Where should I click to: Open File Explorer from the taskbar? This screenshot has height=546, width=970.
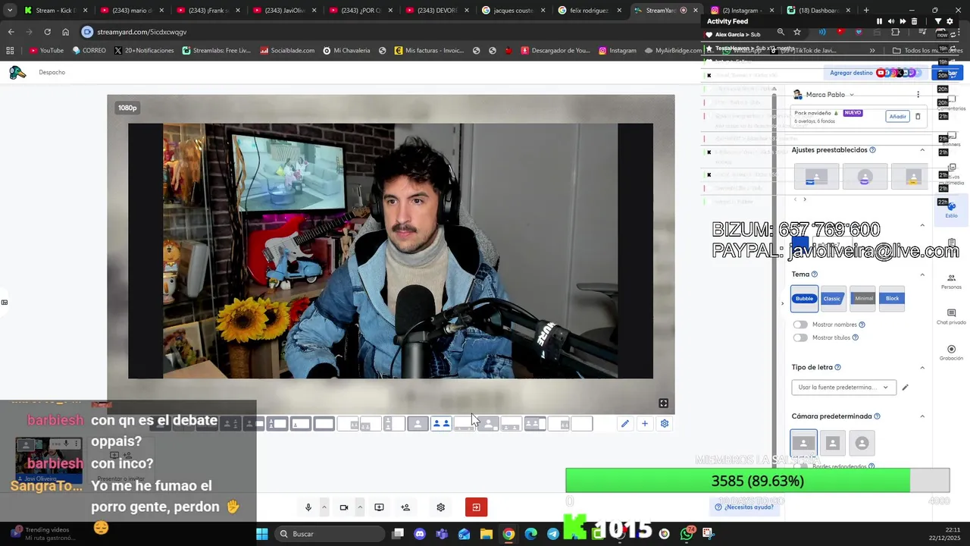click(x=487, y=534)
